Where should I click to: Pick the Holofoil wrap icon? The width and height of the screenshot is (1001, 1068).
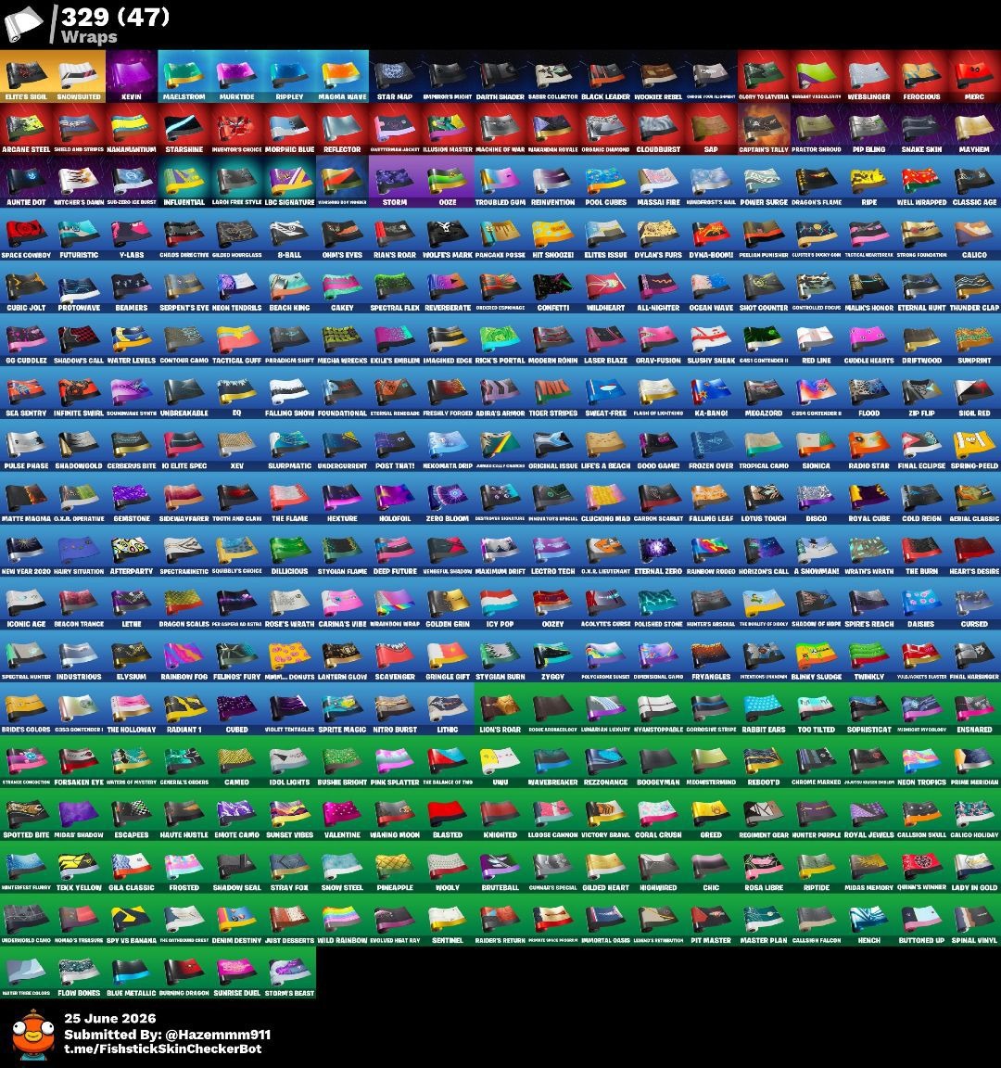point(395,498)
